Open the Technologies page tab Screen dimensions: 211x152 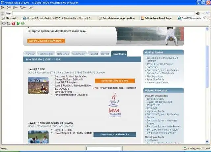click(x=46, y=54)
